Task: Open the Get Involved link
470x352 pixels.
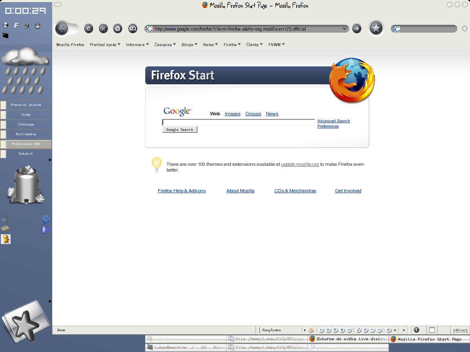Action: pos(348,191)
